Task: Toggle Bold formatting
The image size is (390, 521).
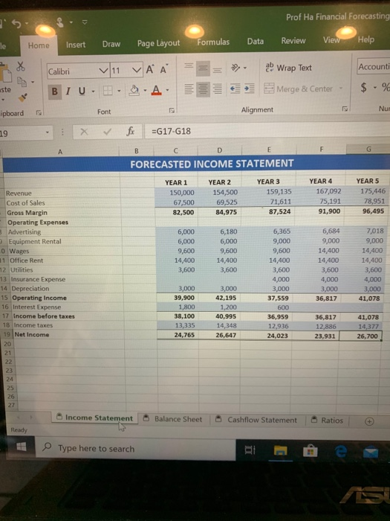Action: point(55,91)
